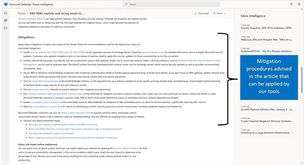Click the DEV-0882 breadcrumb title
Screen dimensions: 304x165
(x=57, y=13)
